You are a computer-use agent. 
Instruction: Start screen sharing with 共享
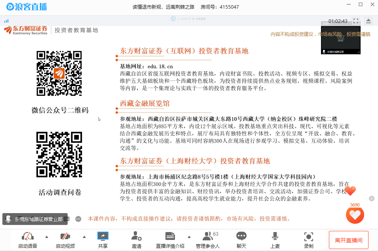coord(103,236)
